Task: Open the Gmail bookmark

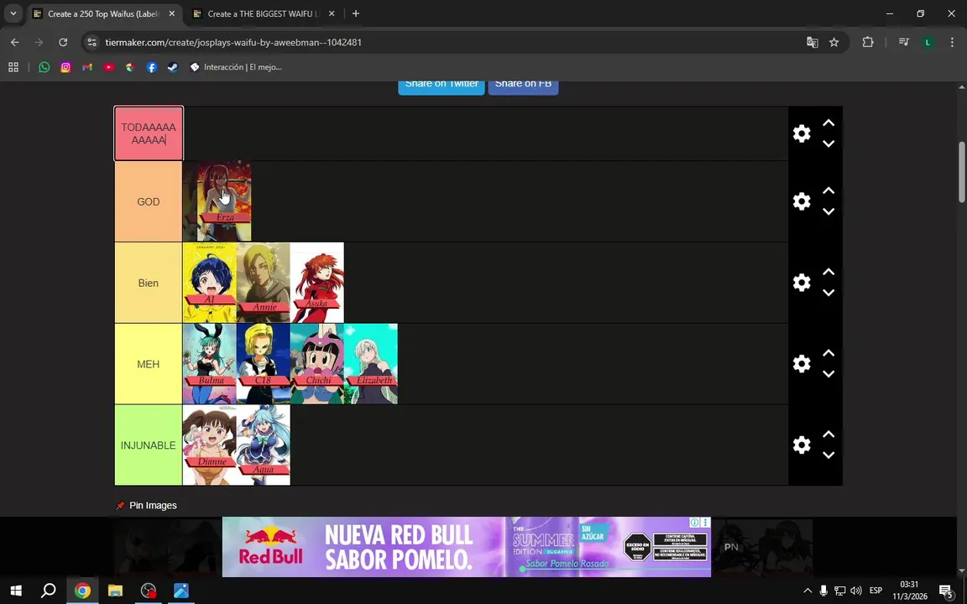Action: point(87,67)
